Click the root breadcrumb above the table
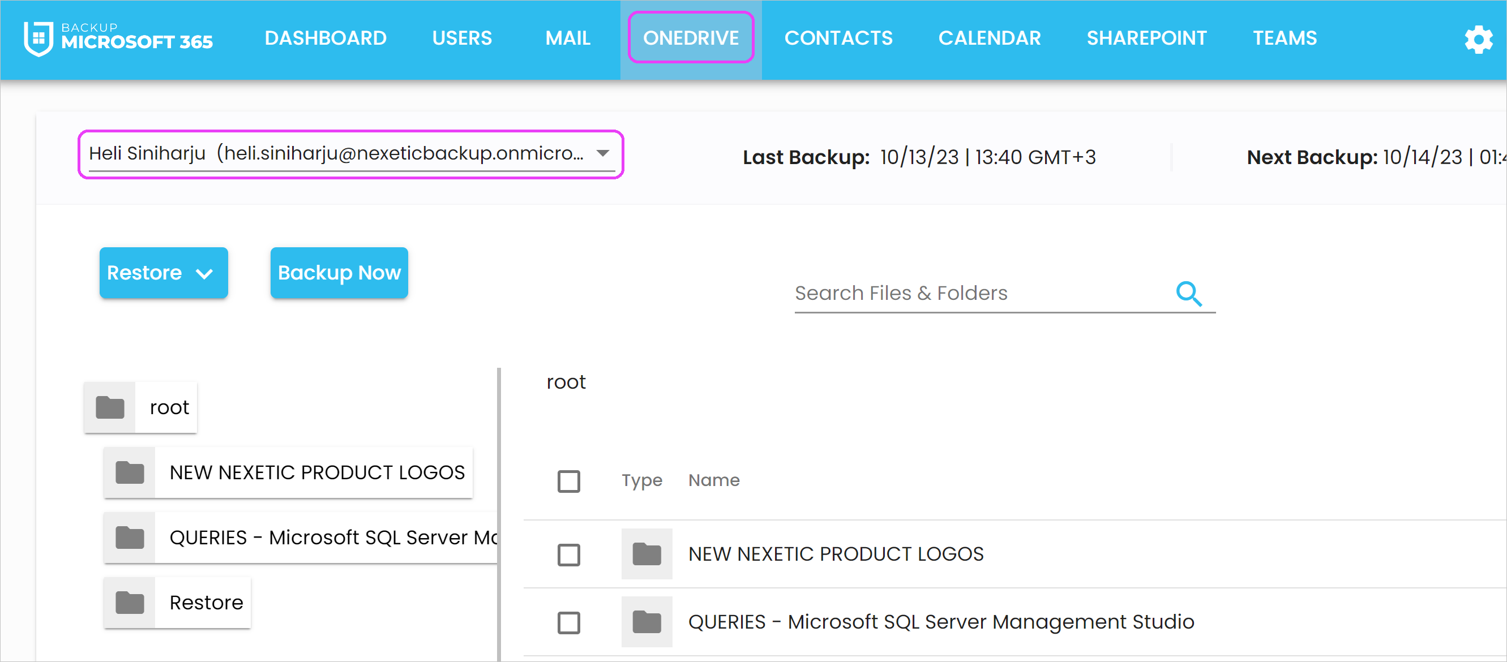Screen dimensions: 1507x662 (566, 382)
